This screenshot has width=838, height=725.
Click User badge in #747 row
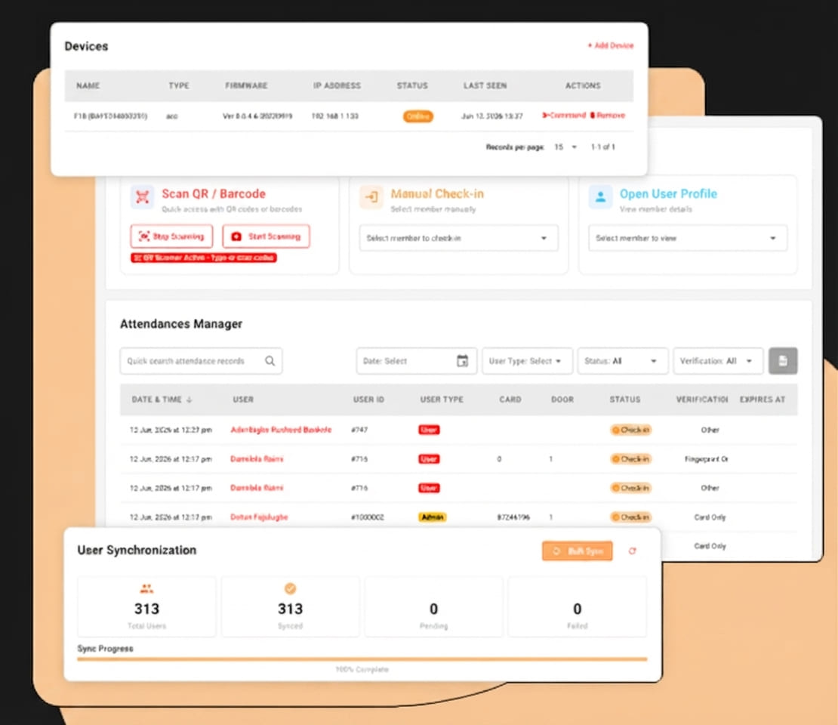point(429,430)
